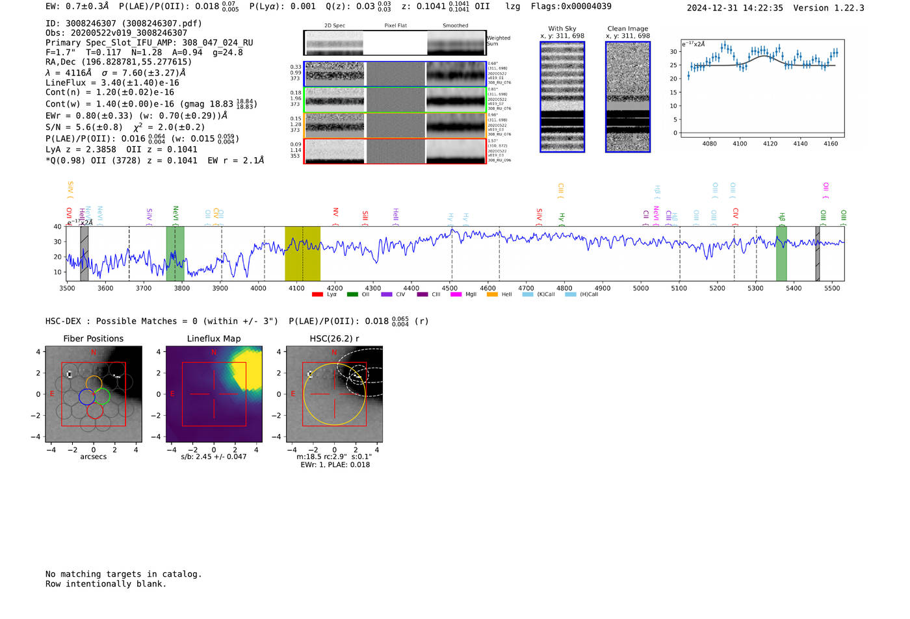Open the Weighted Sum 2D spectrum strip
This screenshot has height=619, width=910.
pos(395,43)
